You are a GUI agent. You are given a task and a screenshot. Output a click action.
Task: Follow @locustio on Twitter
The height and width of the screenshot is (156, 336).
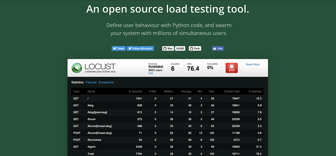(x=141, y=48)
